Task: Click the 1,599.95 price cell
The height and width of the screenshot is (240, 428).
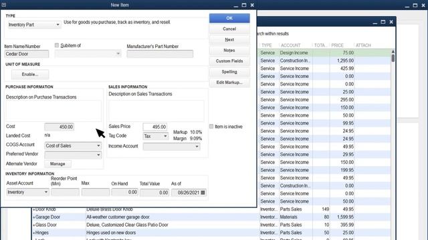Action: (342, 217)
